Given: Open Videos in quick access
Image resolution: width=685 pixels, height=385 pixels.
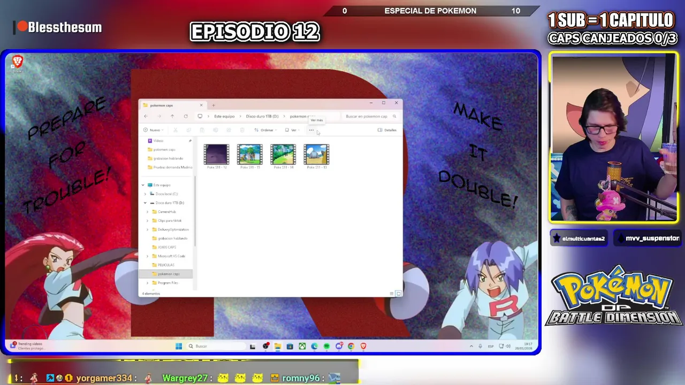Looking at the screenshot, I should click(x=158, y=141).
